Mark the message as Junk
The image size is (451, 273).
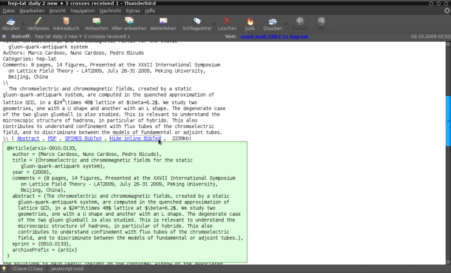tap(250, 24)
